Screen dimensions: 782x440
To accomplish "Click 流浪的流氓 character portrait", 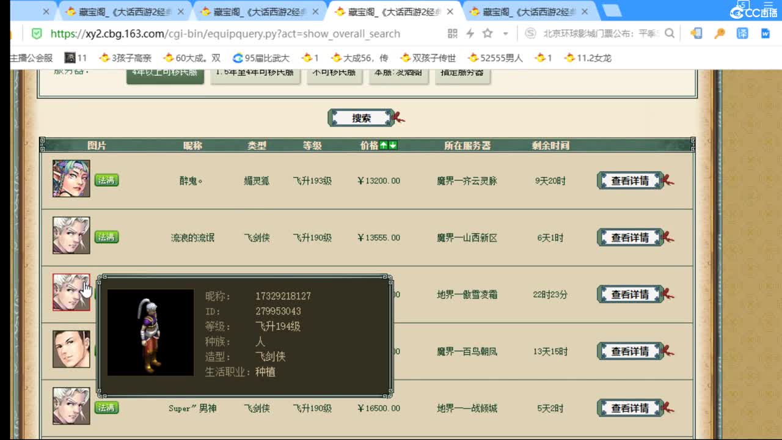I will [x=71, y=235].
